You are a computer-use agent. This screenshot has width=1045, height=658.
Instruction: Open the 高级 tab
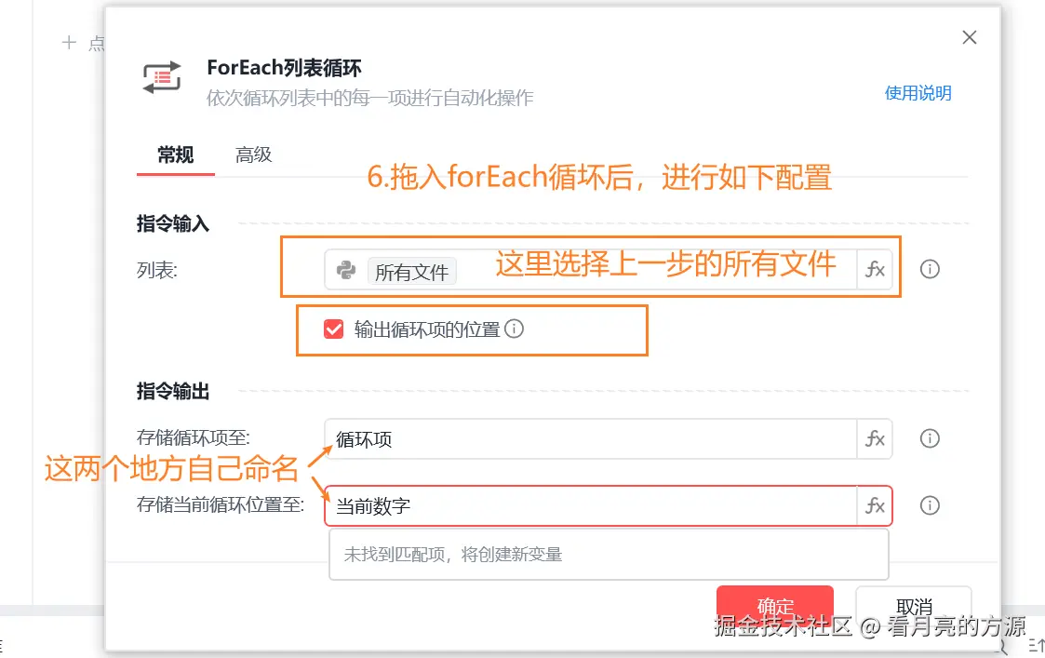tap(253, 155)
